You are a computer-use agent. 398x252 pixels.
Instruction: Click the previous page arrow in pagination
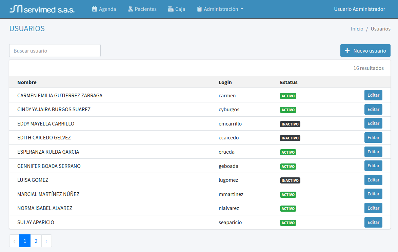14,241
